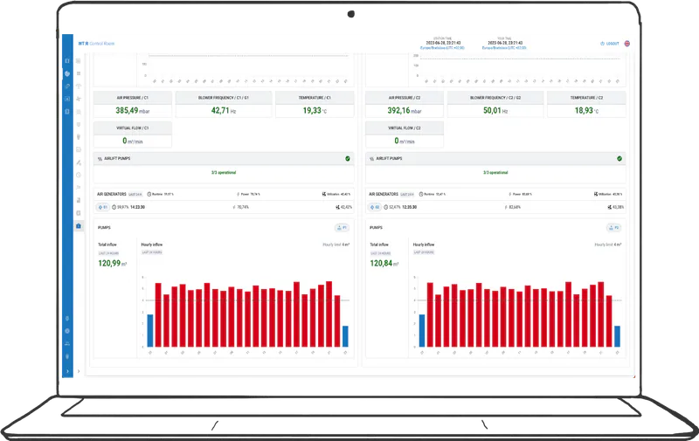
Task: Expand the blue sidebar with bottom chevron
Action: (x=67, y=371)
